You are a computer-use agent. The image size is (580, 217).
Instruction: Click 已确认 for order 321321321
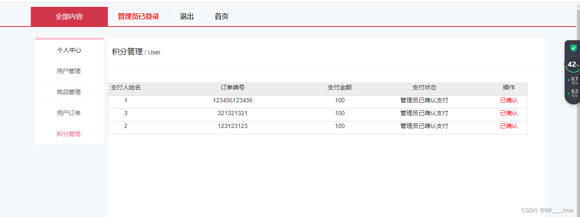coord(509,113)
